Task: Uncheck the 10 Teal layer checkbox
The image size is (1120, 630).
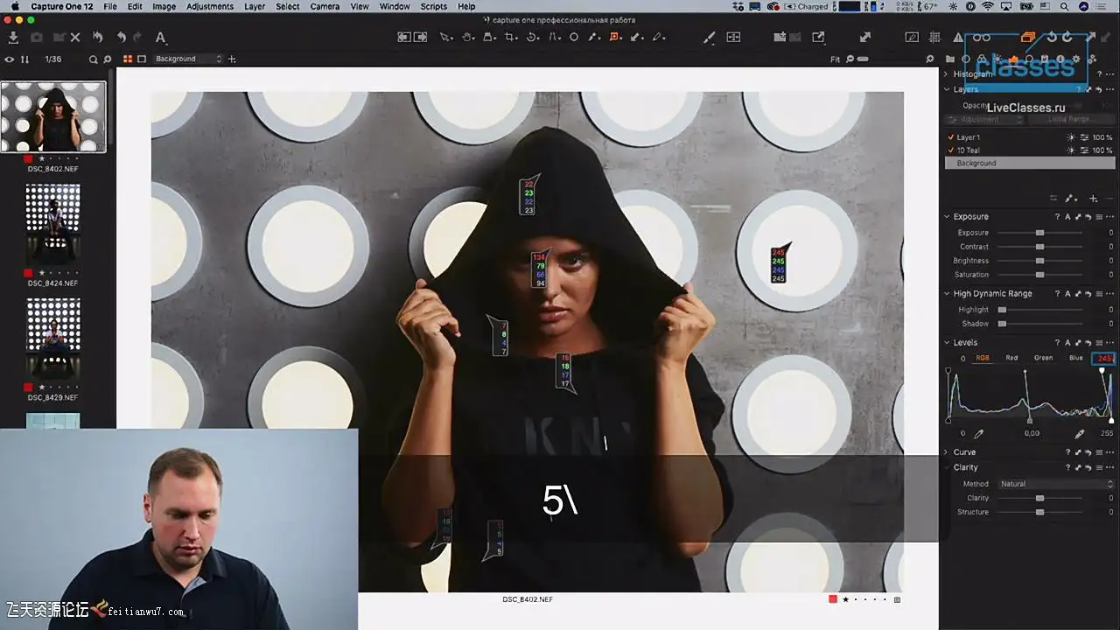Action: [x=950, y=150]
